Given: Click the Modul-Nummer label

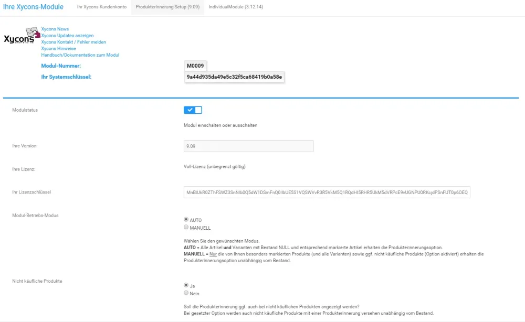Looking at the screenshot, I should tap(61, 66).
